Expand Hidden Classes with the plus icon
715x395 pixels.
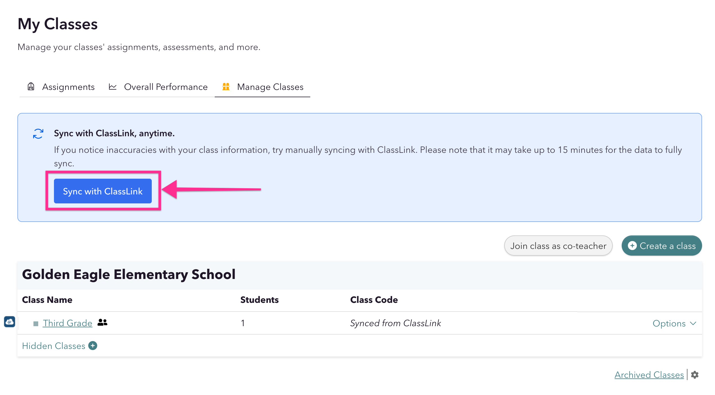pyautogui.click(x=93, y=346)
